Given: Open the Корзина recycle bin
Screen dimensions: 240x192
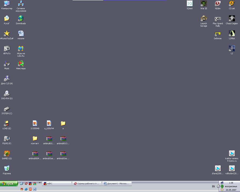Looking at the screenshot, I should click(7, 170).
